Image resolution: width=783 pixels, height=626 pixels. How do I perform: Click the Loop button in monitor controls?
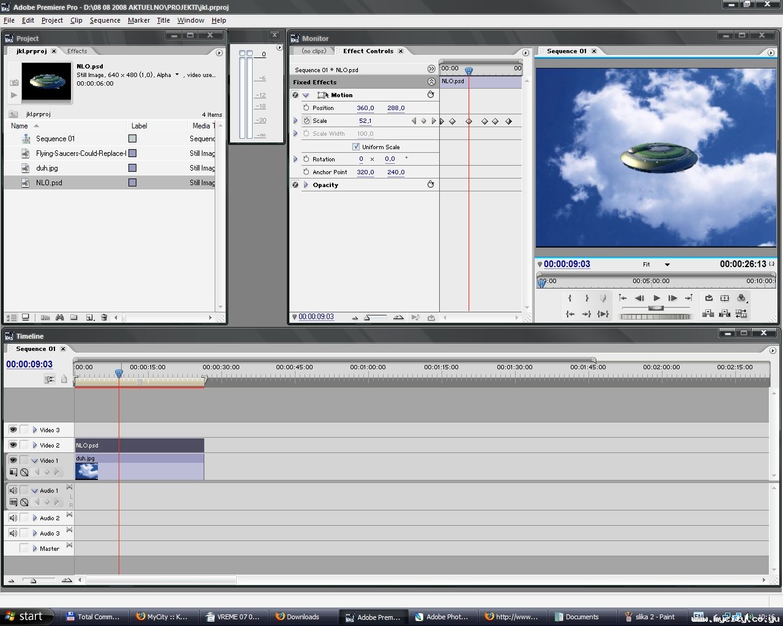(x=708, y=298)
